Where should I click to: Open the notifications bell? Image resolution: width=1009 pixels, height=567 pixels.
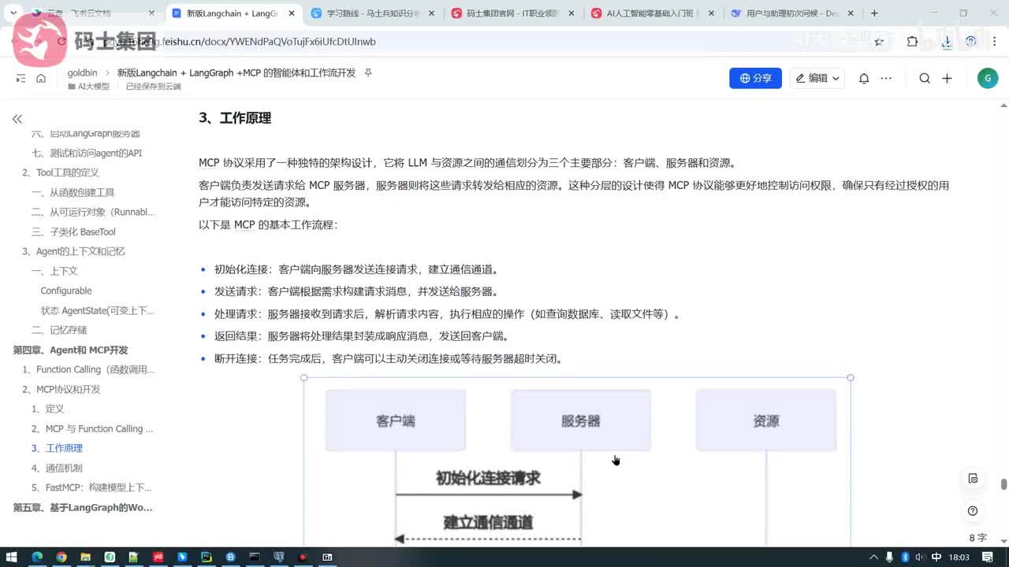(x=864, y=78)
